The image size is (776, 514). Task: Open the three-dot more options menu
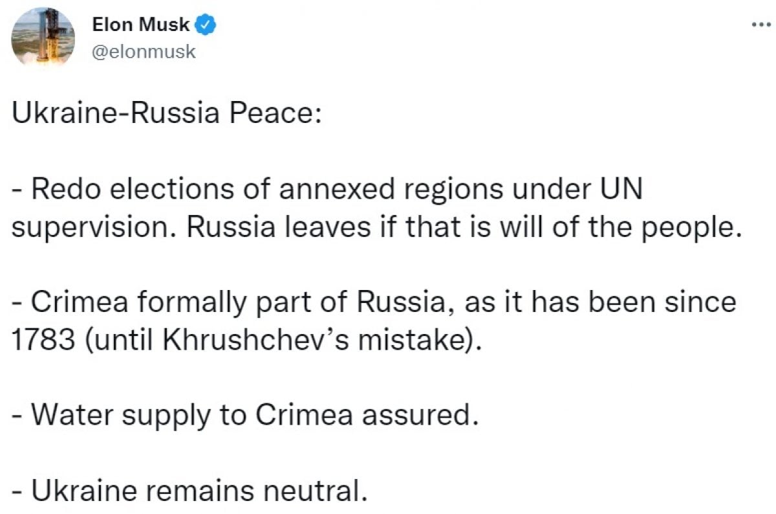[x=758, y=25]
